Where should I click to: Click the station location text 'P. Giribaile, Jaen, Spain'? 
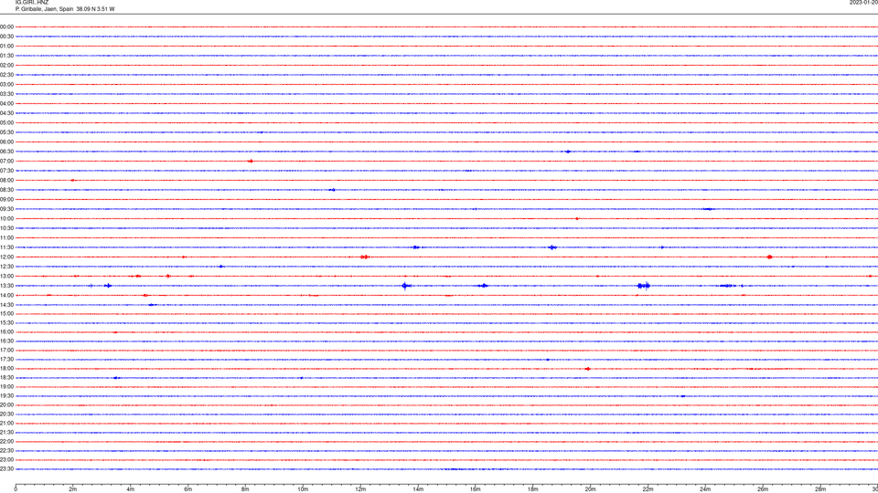coord(44,9)
